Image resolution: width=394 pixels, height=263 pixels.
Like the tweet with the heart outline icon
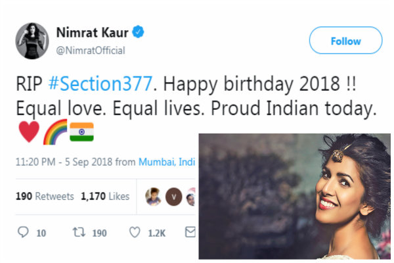pos(135,232)
